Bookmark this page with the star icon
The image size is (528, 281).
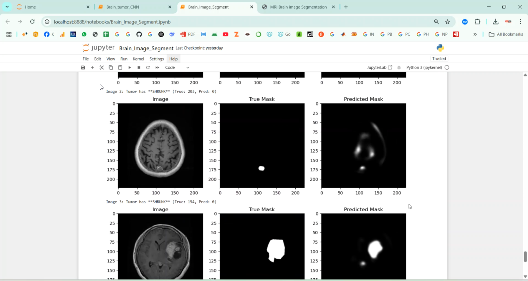(447, 22)
